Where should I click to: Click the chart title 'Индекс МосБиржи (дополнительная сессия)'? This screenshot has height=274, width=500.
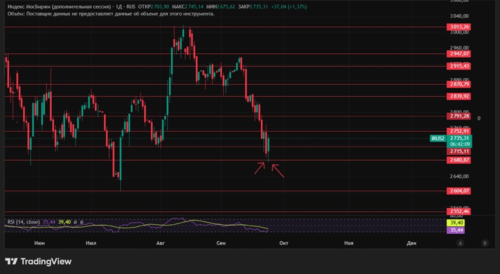59,6
